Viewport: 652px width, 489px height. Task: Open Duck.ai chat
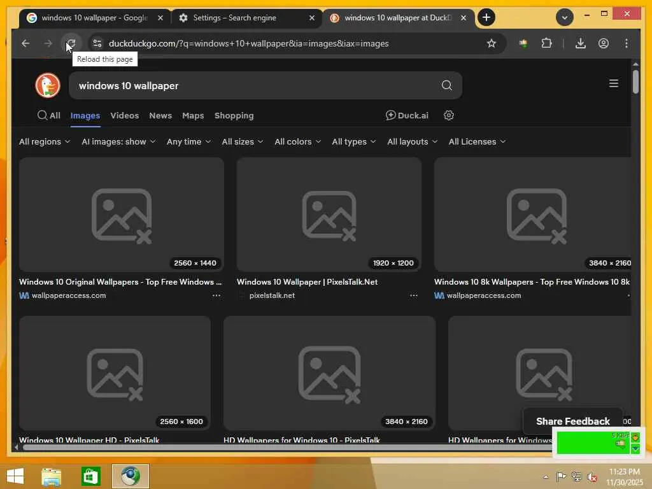[407, 115]
